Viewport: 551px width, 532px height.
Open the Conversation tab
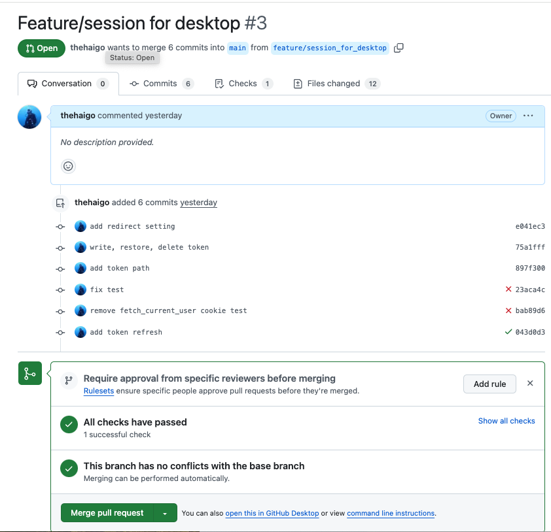point(68,84)
